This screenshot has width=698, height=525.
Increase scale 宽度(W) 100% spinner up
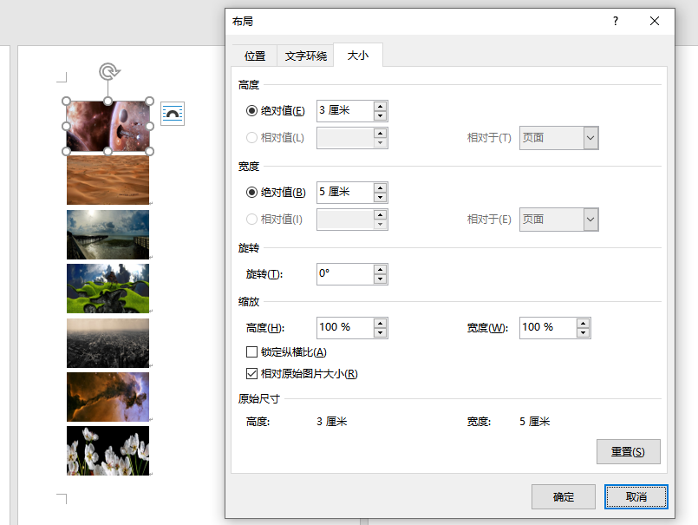[x=584, y=323]
